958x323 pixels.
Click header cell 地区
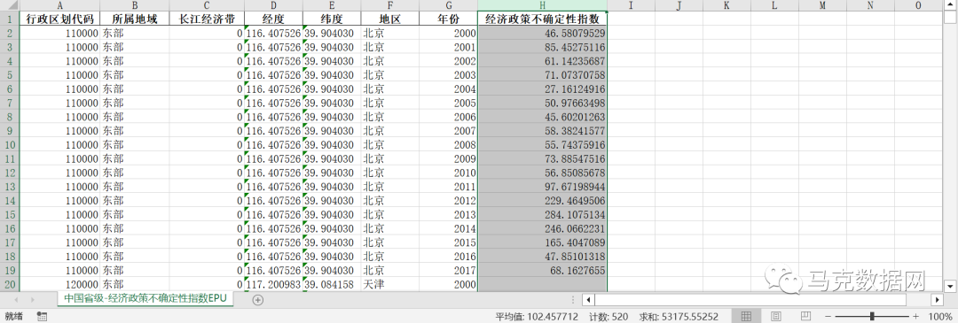pos(389,19)
